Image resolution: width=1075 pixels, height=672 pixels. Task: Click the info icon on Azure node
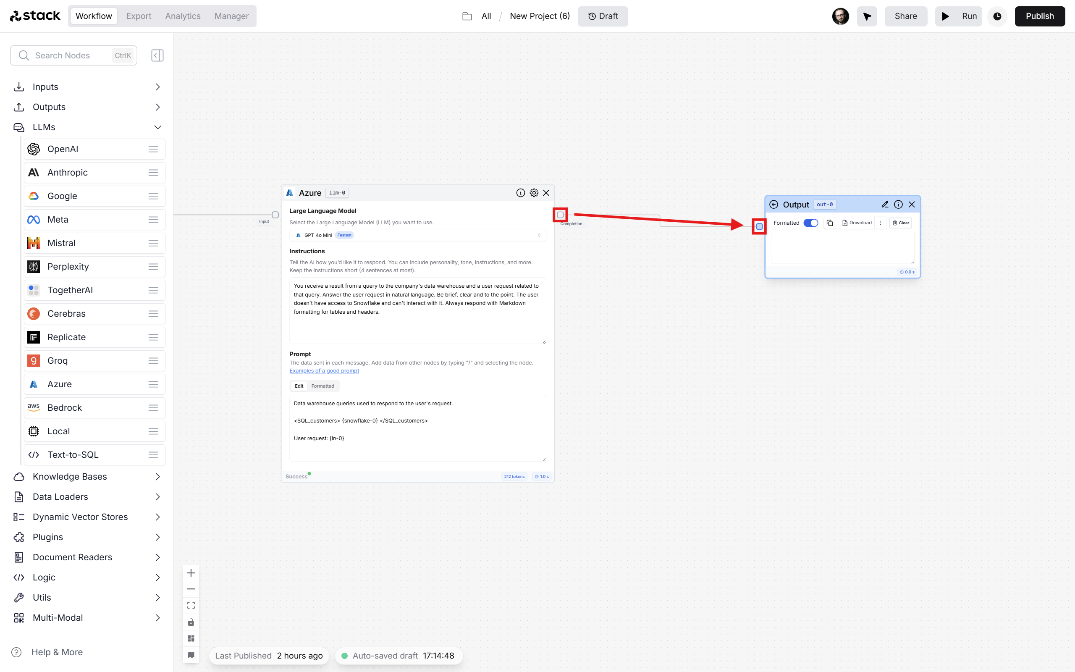(x=520, y=193)
